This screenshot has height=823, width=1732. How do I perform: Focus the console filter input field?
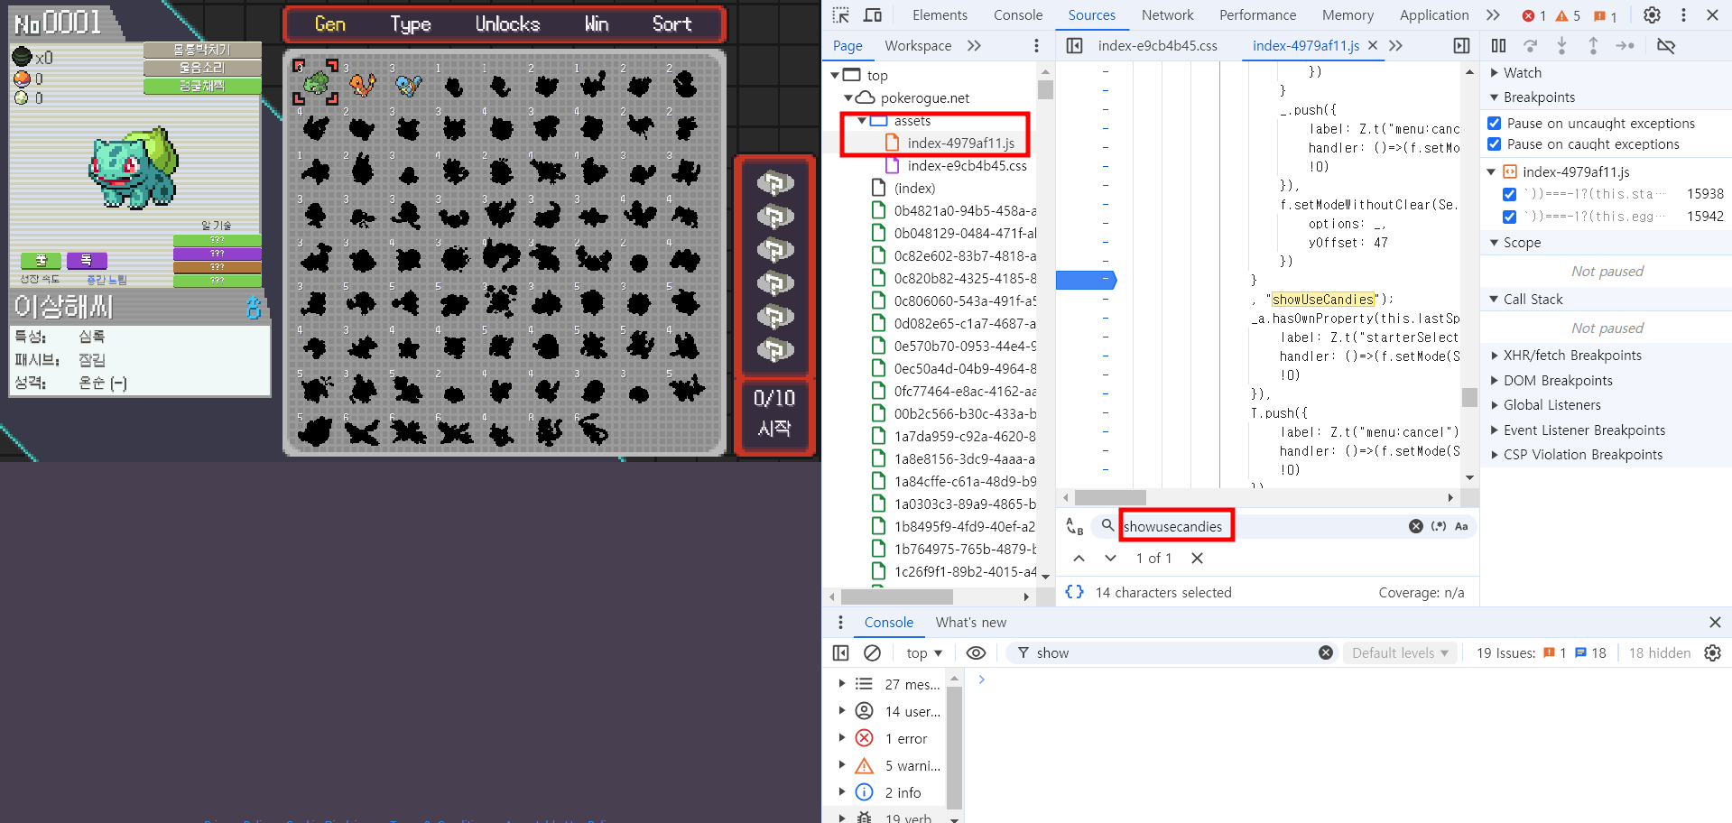coord(1173,652)
